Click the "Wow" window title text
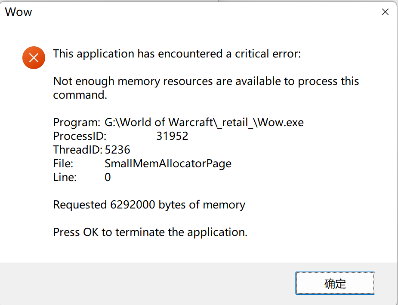This screenshot has height=305, width=398. tap(19, 12)
